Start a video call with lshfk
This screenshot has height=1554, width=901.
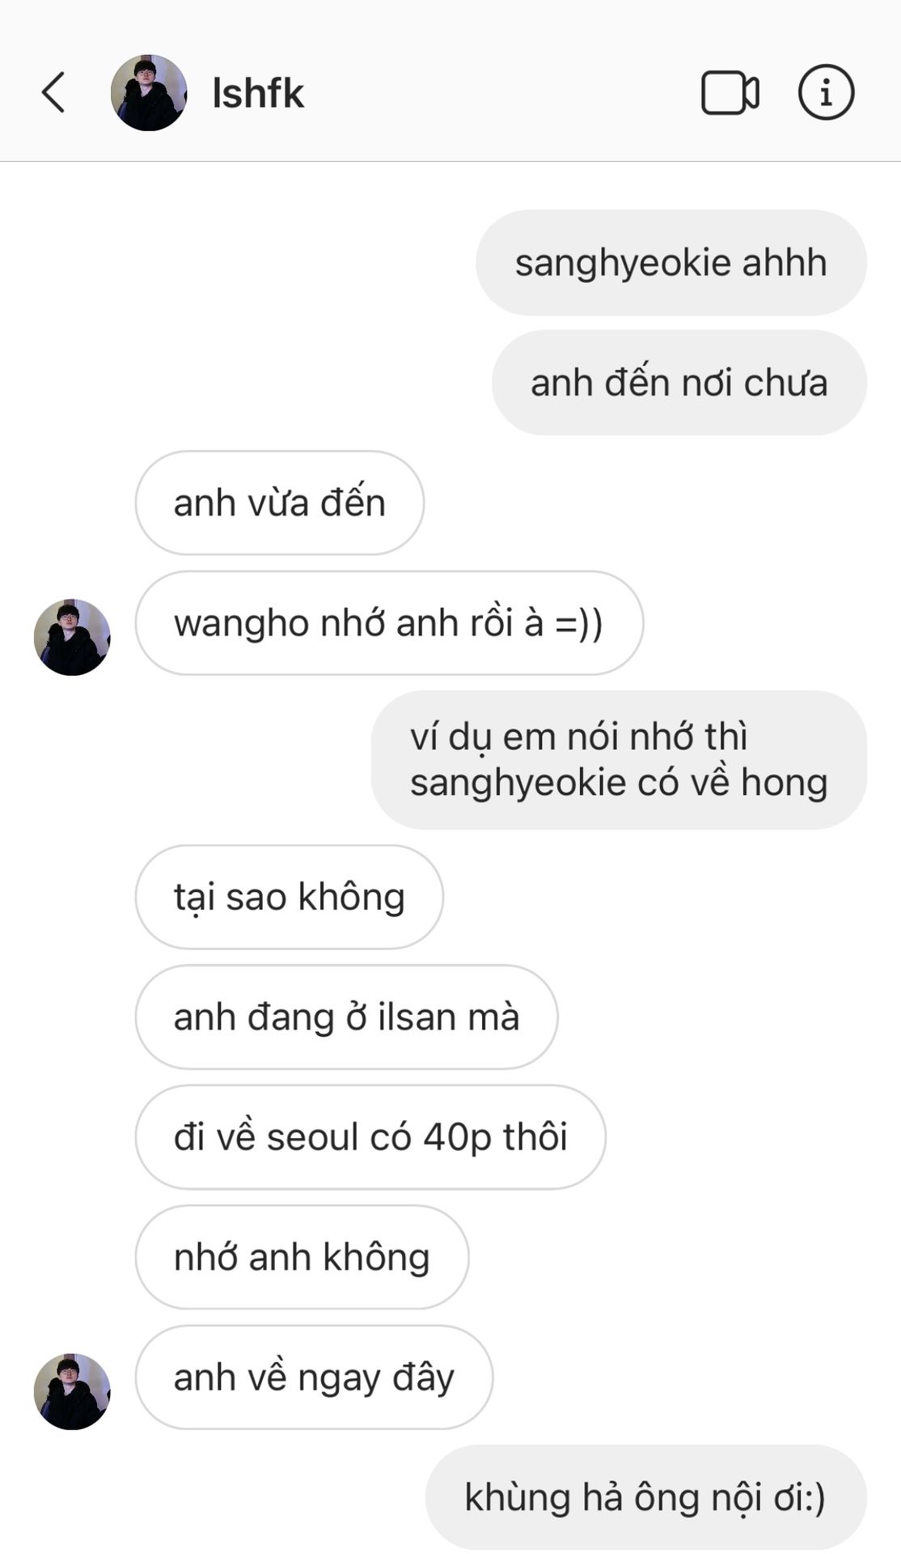click(x=730, y=93)
